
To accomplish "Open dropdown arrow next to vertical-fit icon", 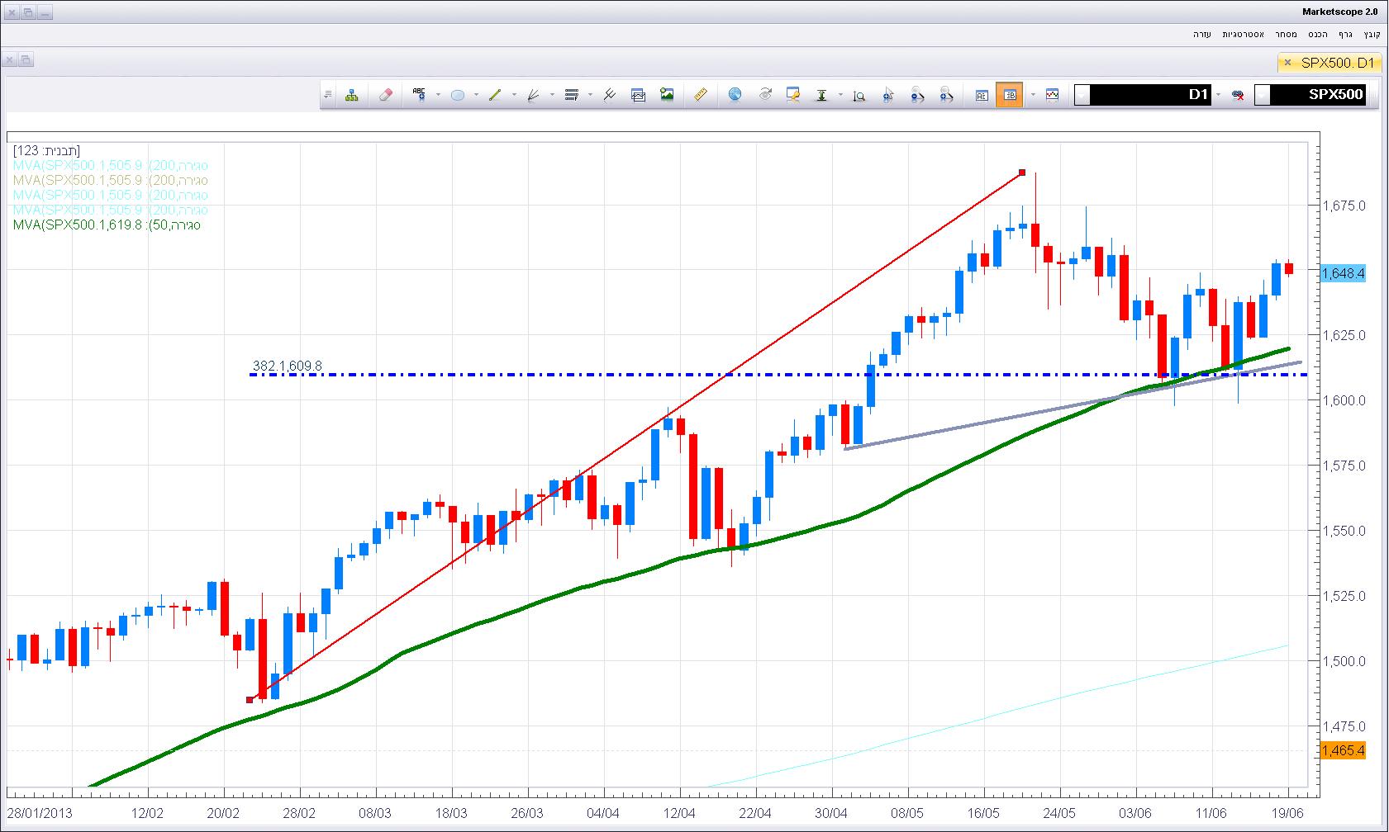I will pyautogui.click(x=840, y=95).
